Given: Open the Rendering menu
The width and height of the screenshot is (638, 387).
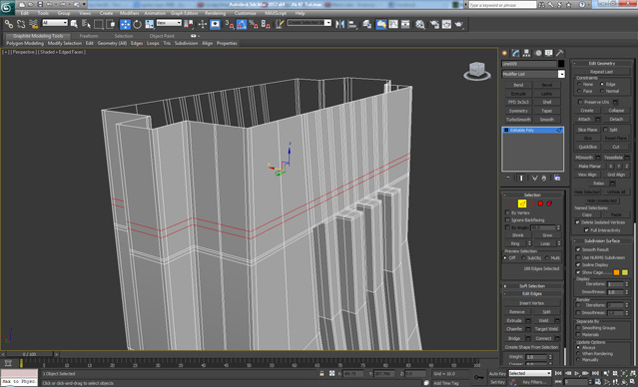Looking at the screenshot, I should pyautogui.click(x=216, y=13).
